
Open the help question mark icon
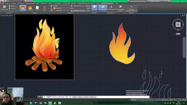(x=169, y=1)
